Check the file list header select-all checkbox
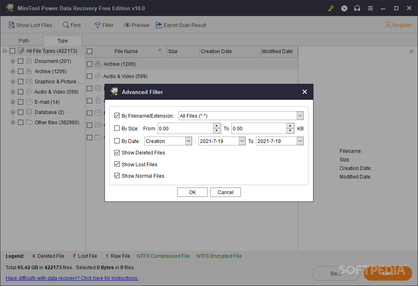418x286 pixels. coord(89,51)
